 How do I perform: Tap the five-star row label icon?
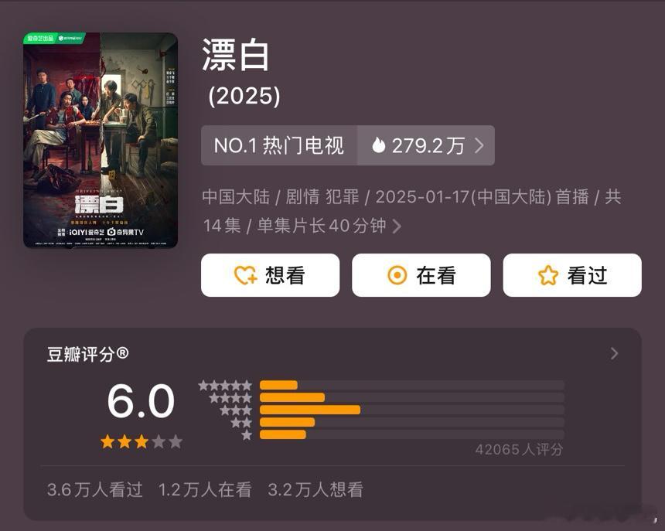point(225,385)
